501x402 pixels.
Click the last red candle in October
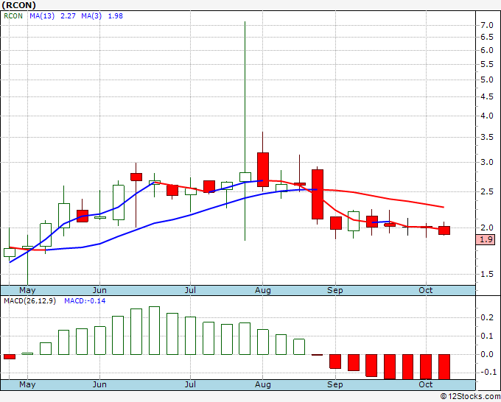(x=444, y=230)
